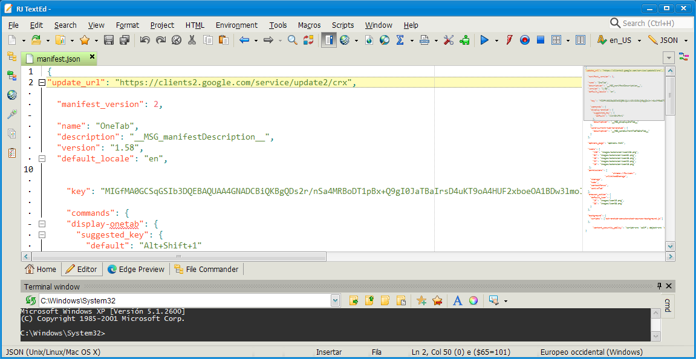The height and width of the screenshot is (359, 696).
Task: Click the color tree icon at right of tab bar
Action: 683,56
